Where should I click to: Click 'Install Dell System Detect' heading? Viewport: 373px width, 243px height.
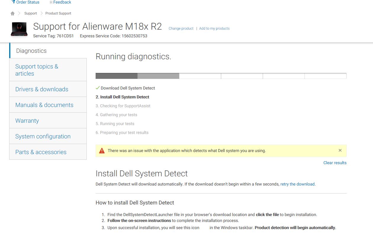coord(142,173)
